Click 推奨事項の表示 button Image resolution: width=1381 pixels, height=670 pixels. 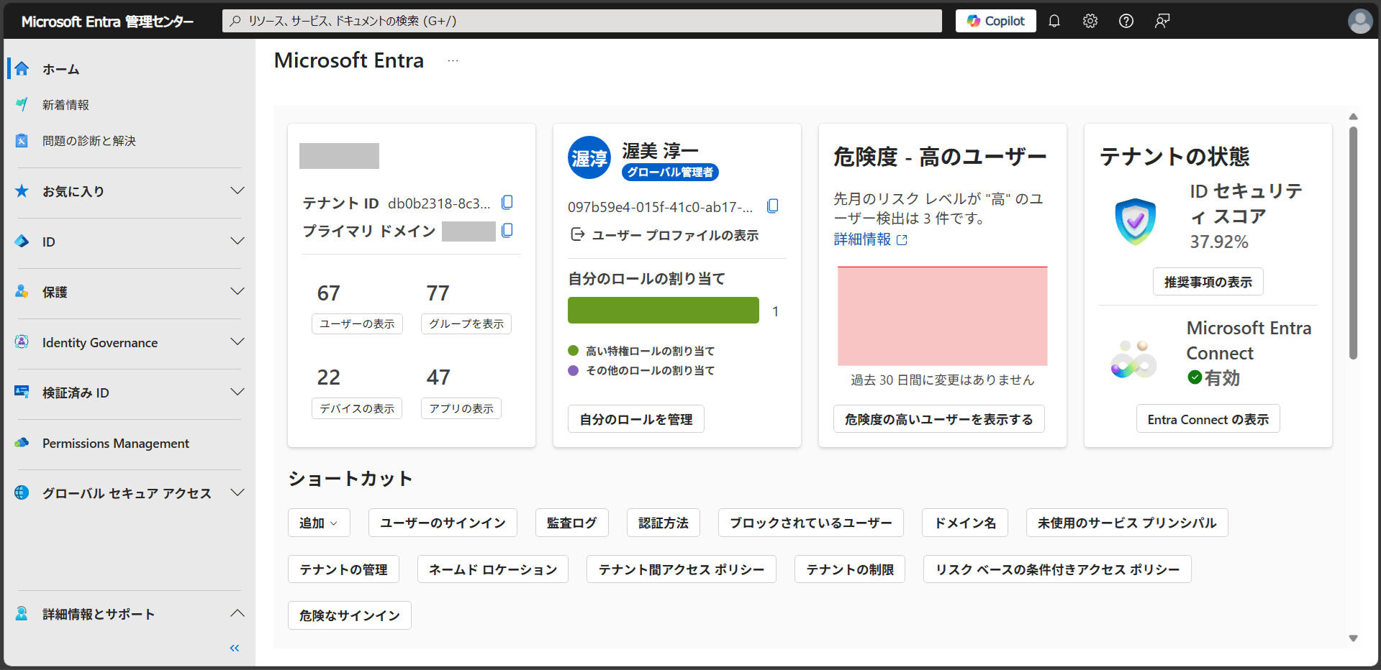tap(1208, 282)
